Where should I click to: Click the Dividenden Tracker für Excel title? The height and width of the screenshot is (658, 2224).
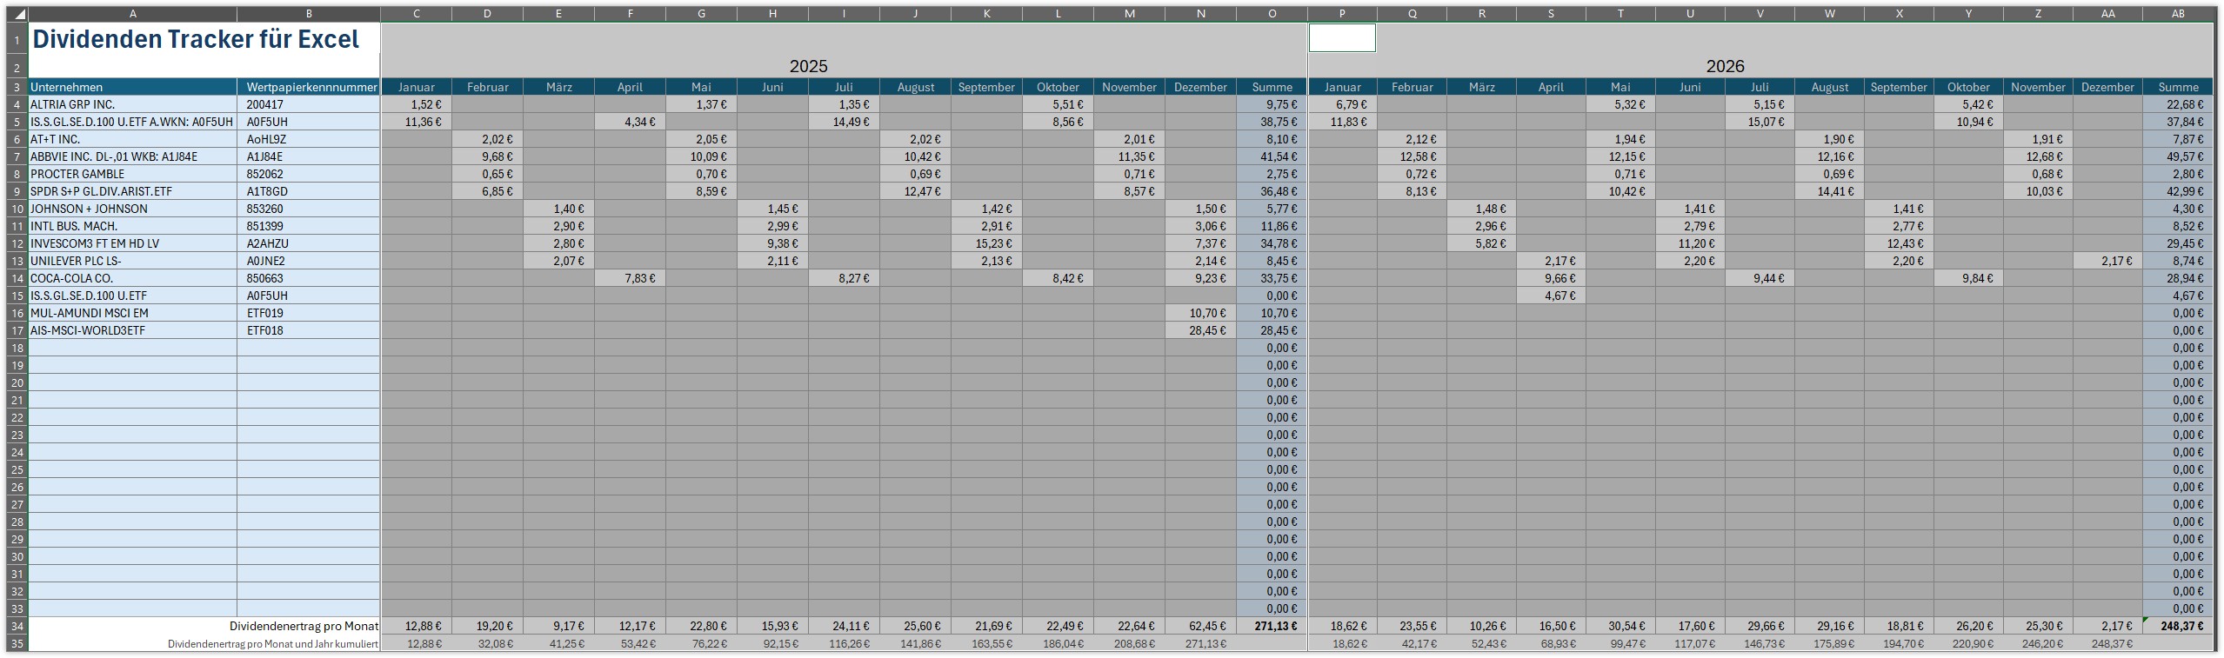point(196,40)
